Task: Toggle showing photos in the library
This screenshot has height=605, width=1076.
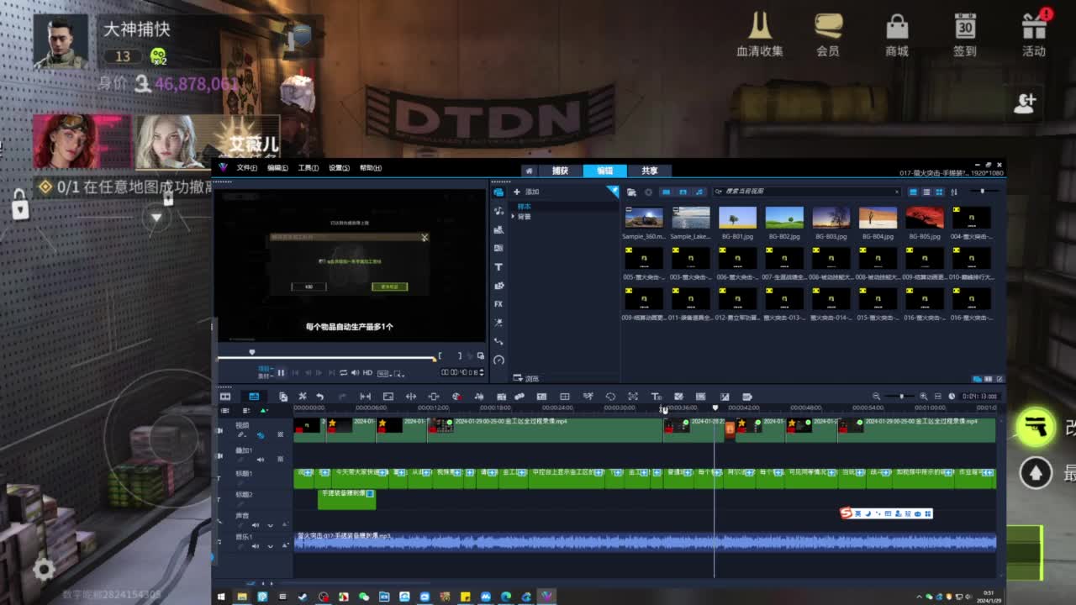Action: pyautogui.click(x=683, y=192)
